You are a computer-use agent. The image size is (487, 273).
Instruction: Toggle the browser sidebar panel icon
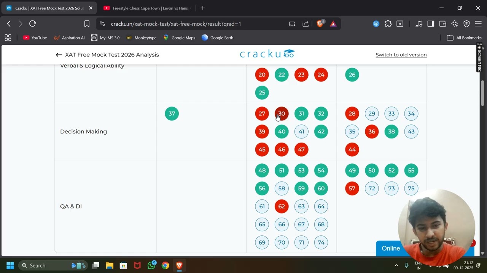click(x=431, y=24)
